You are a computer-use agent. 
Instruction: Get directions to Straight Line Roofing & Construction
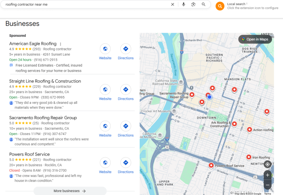click(126, 89)
